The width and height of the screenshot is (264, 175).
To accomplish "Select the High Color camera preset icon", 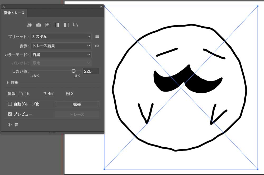I will click(39, 25).
